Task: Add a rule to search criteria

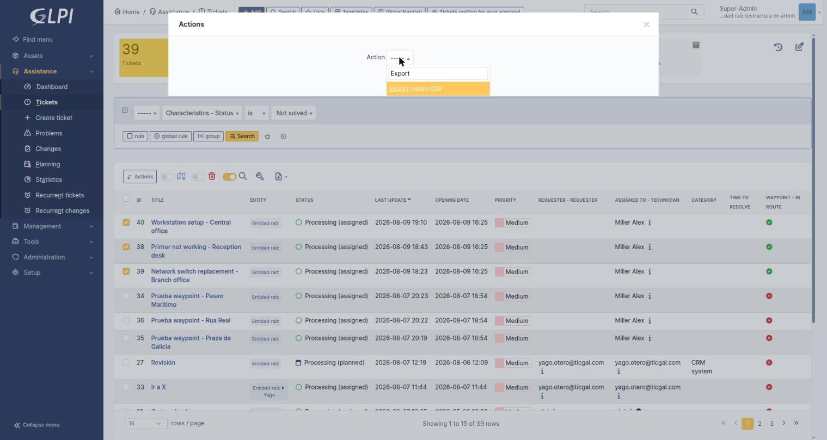Action: pos(136,137)
